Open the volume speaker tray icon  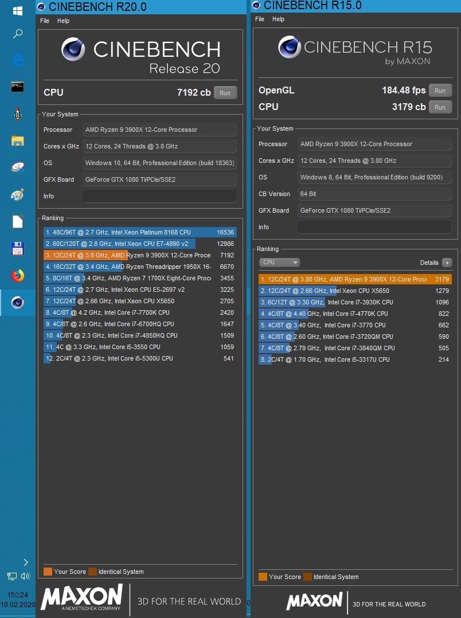(x=26, y=576)
